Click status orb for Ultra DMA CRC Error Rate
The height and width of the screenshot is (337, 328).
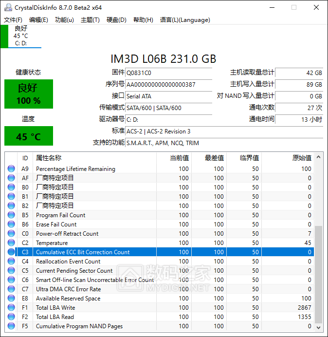[x=11, y=289]
